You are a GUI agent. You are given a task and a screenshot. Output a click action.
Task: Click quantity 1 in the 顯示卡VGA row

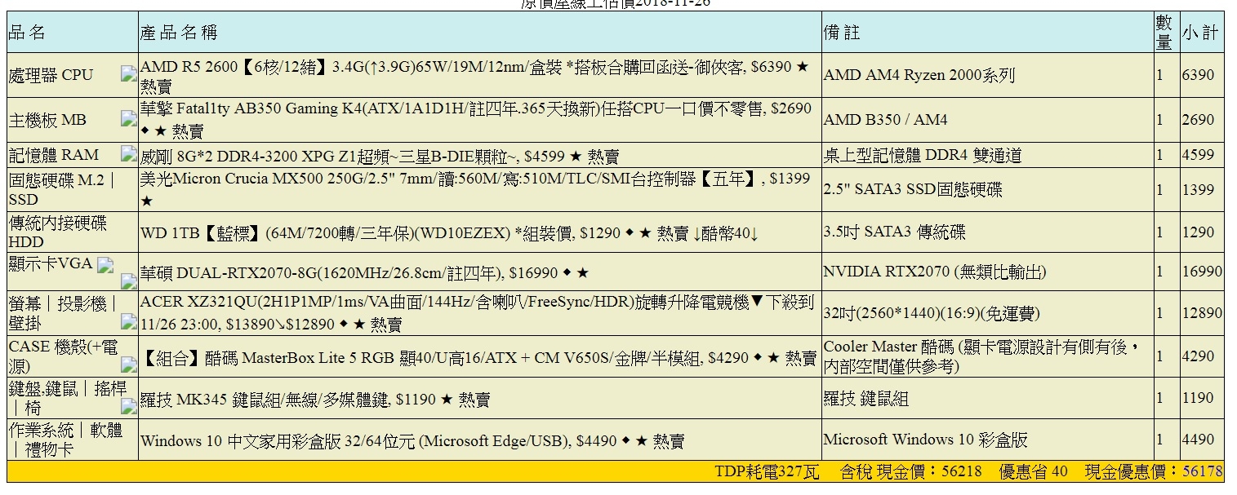[x=1159, y=272]
